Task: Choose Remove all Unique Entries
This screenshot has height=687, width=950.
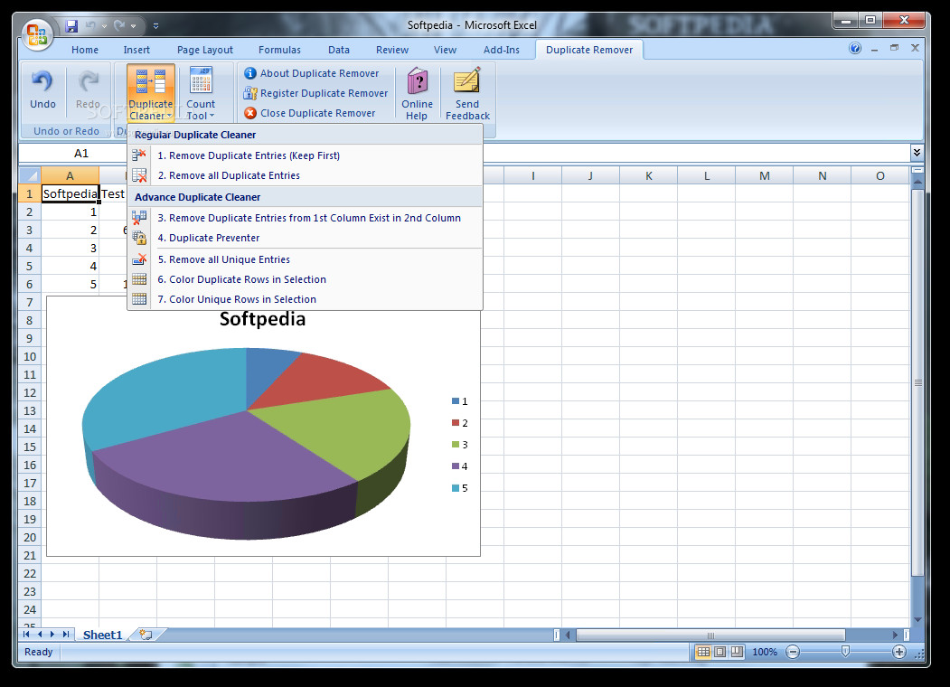Action: tap(305, 259)
